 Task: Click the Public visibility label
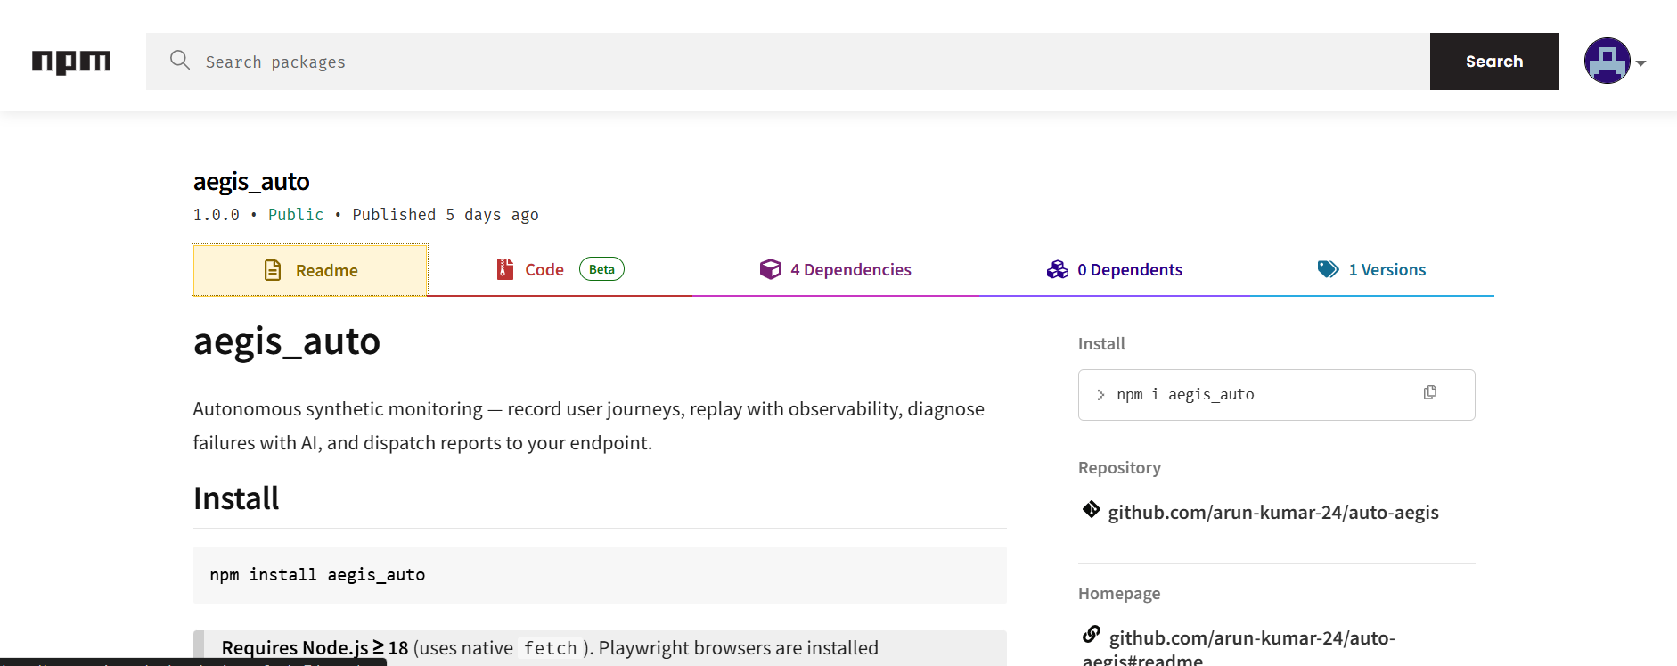coord(296,215)
